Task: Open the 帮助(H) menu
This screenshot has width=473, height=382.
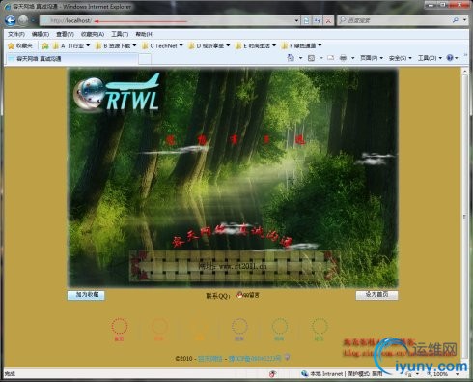Action: point(145,34)
